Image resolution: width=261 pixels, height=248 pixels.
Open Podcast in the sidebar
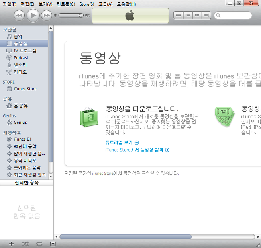tap(24, 57)
